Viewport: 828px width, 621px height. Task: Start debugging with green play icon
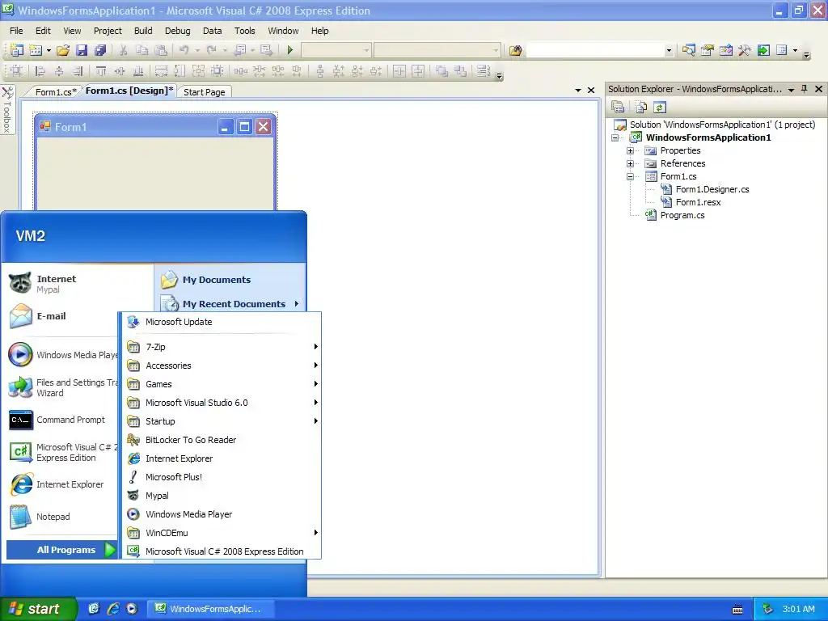click(290, 50)
